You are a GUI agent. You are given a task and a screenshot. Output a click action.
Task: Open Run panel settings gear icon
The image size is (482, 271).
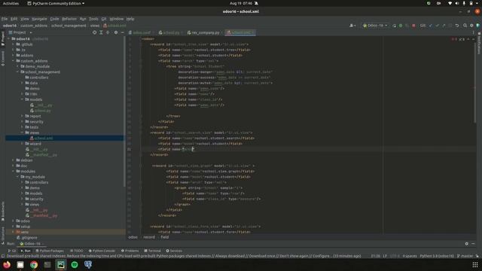(x=467, y=243)
